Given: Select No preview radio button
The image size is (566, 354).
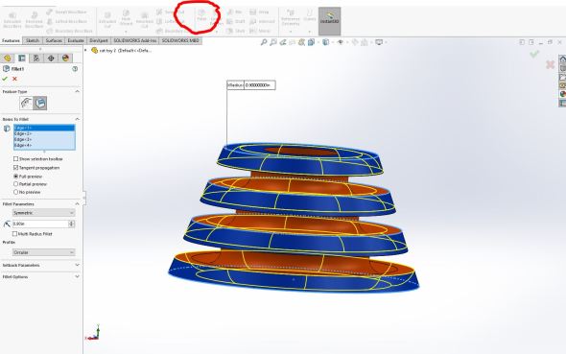Looking at the screenshot, I should coord(15,192).
